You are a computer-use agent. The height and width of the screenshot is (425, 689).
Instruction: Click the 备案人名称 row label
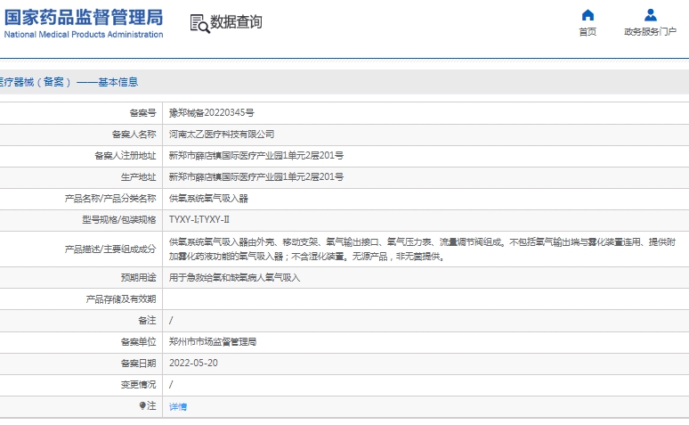(134, 135)
